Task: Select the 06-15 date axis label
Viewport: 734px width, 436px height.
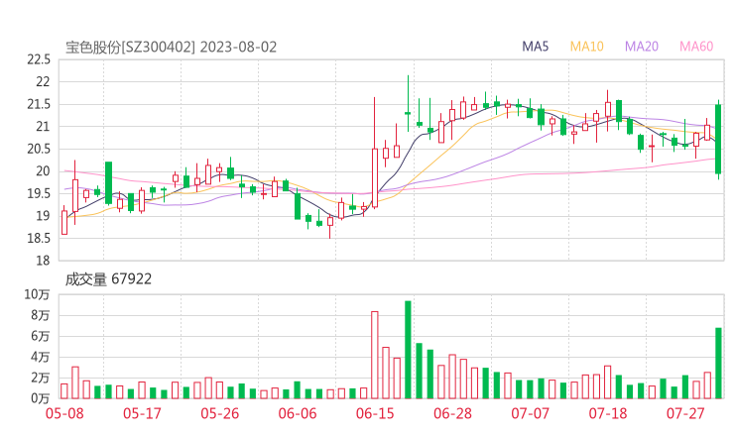Action: click(375, 413)
